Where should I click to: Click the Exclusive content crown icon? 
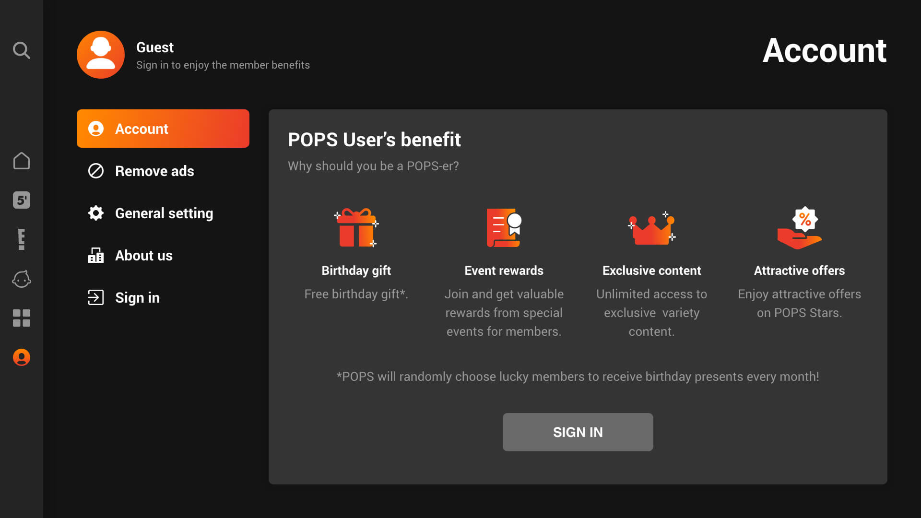coord(652,228)
